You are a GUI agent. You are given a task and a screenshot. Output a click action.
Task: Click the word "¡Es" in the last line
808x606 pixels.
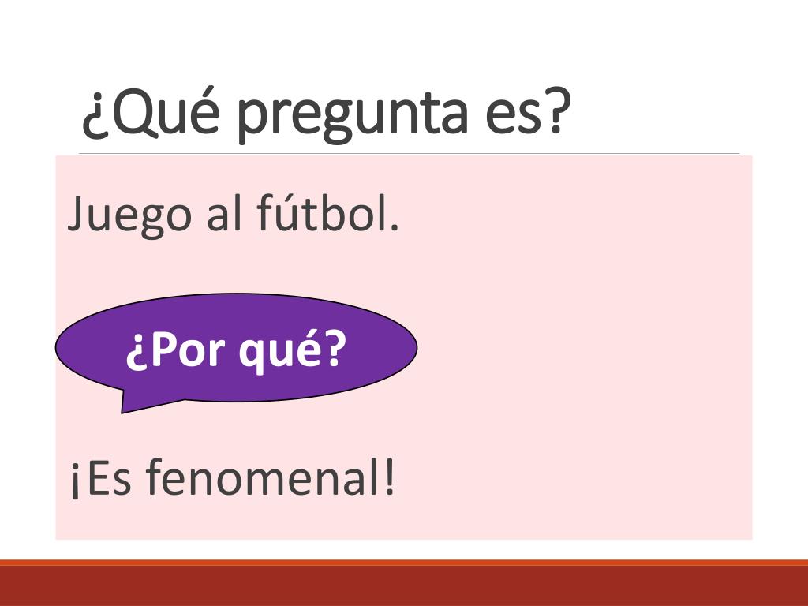coord(101,479)
